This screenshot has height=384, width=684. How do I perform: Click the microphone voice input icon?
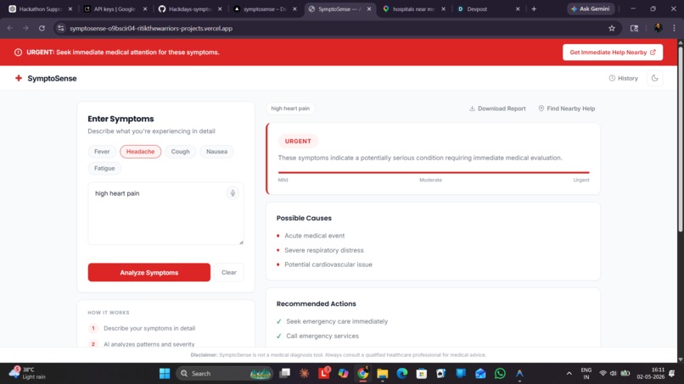233,193
